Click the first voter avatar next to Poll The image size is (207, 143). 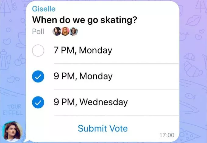pos(57,31)
